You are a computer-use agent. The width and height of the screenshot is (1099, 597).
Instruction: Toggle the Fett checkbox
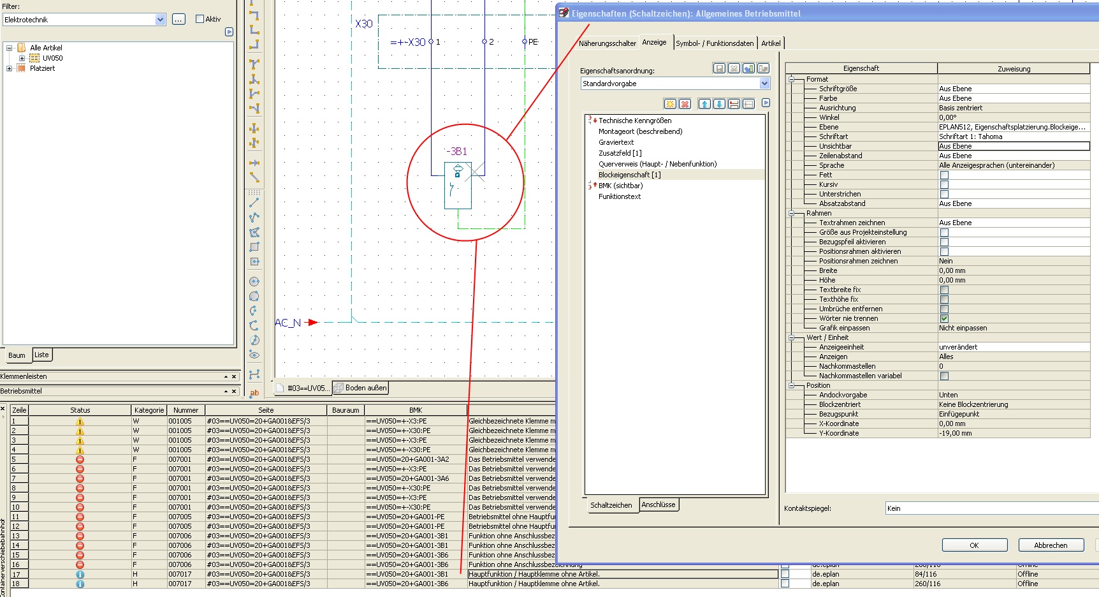pyautogui.click(x=944, y=175)
